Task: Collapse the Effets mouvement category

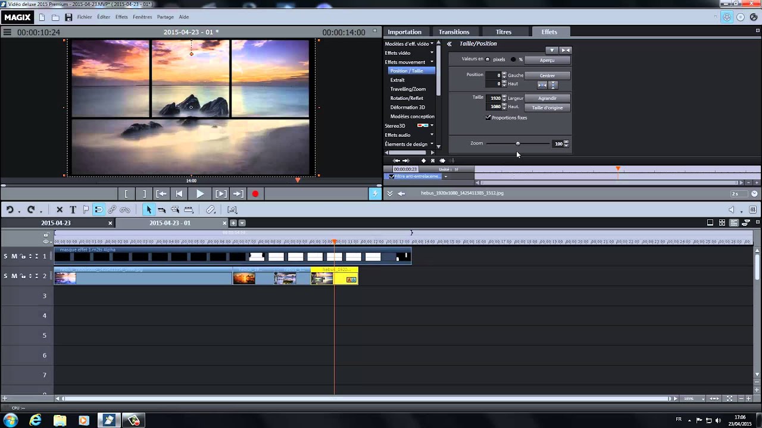Action: pos(409,62)
